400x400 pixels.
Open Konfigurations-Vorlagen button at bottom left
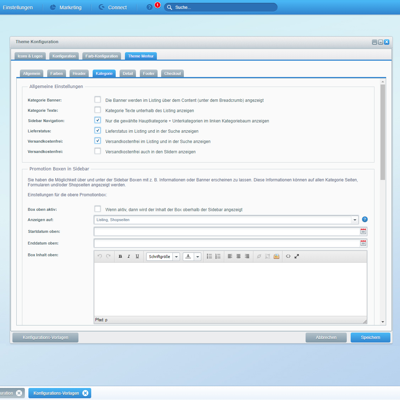[45, 338]
